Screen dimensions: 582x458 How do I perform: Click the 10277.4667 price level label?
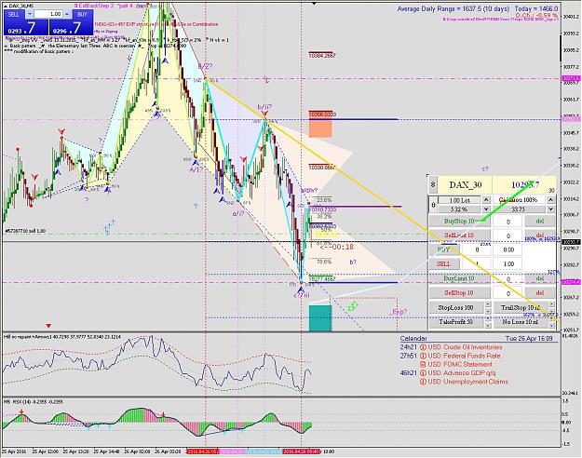322,279
